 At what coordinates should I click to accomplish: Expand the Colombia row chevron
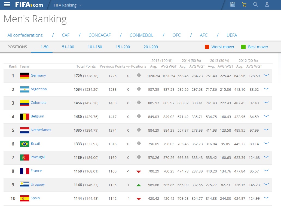click(266, 102)
